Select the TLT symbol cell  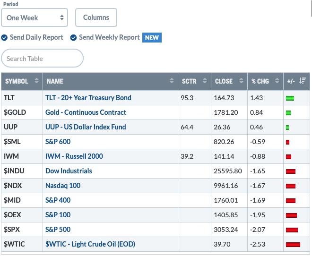coord(22,98)
